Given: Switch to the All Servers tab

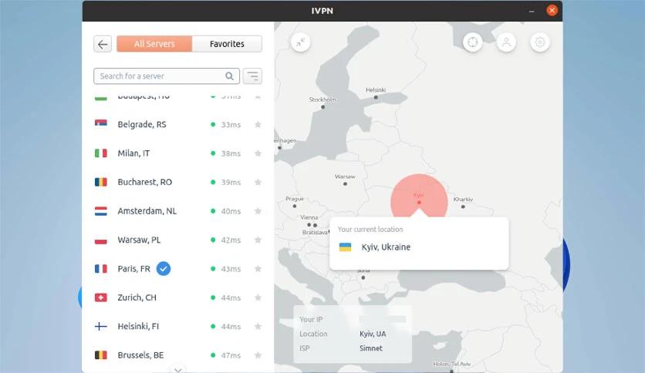Looking at the screenshot, I should pos(154,44).
